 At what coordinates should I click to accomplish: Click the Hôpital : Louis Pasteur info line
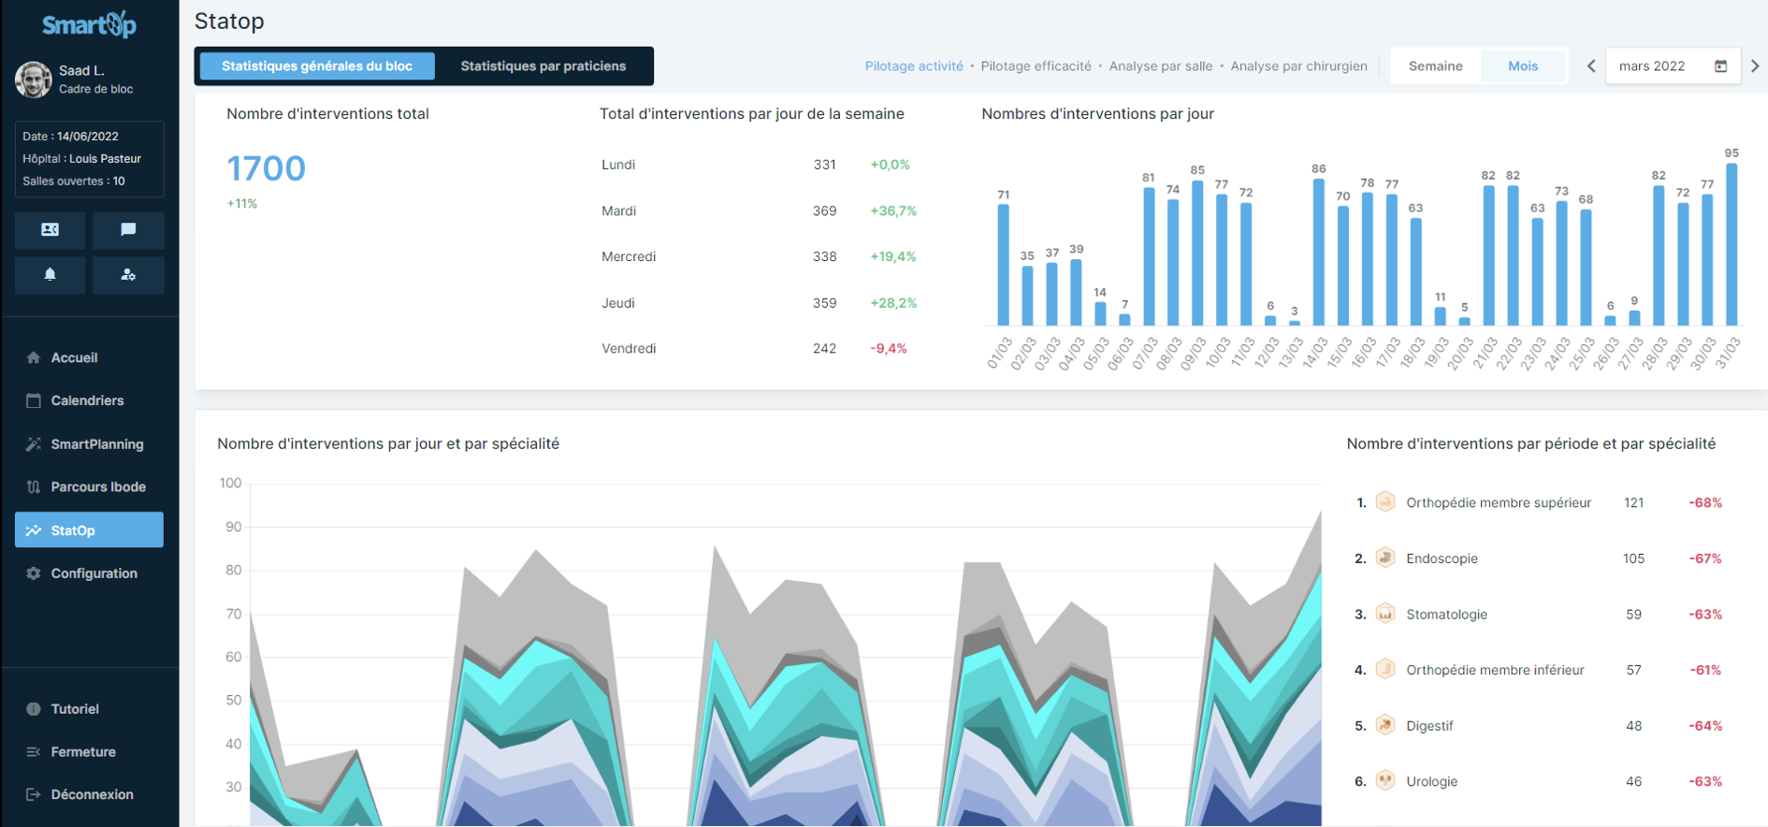coord(82,159)
